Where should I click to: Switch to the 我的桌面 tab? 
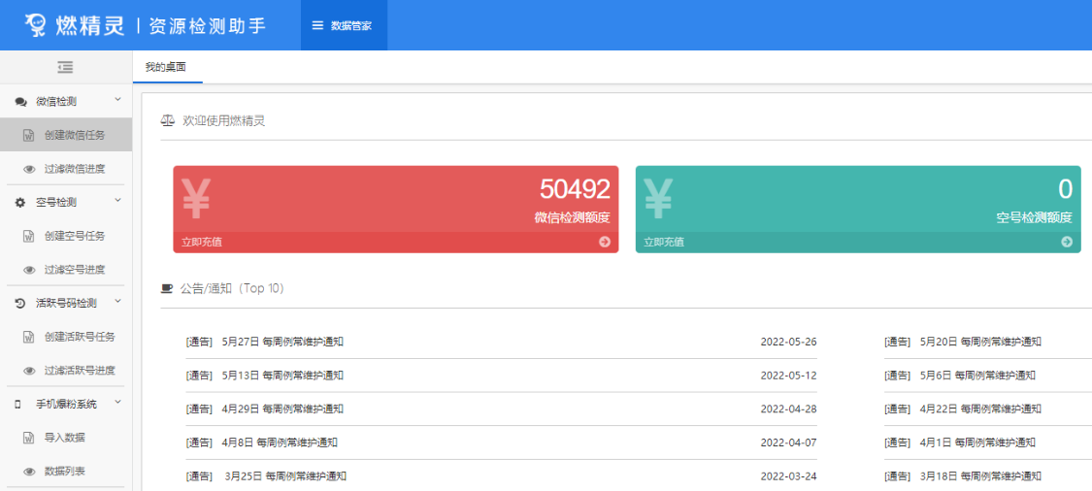(x=166, y=67)
